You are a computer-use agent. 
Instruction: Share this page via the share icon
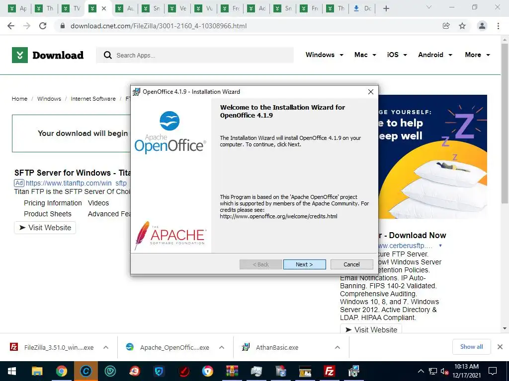coord(446,26)
